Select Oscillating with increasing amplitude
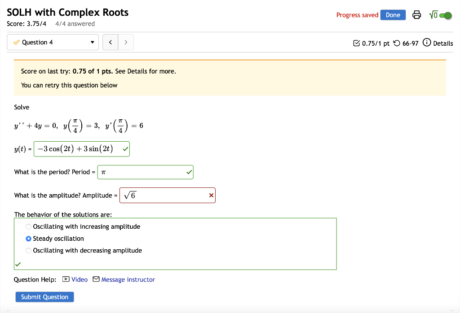Viewport: 460px width, 313px height. (x=28, y=226)
